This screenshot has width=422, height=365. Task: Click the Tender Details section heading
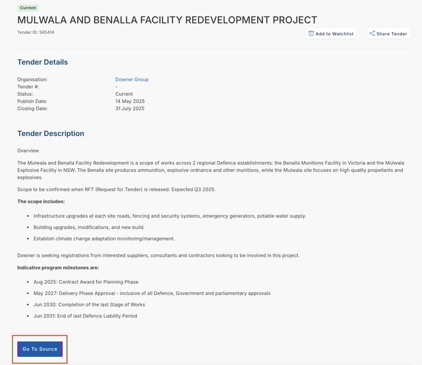[42, 62]
